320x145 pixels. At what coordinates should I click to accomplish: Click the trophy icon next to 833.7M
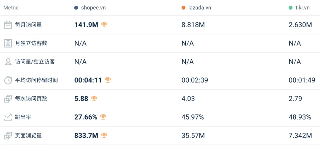point(104,135)
